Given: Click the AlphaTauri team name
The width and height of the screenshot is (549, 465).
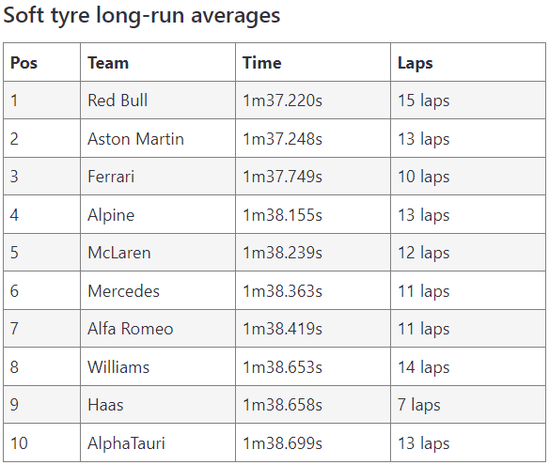Looking at the screenshot, I should (x=126, y=443).
